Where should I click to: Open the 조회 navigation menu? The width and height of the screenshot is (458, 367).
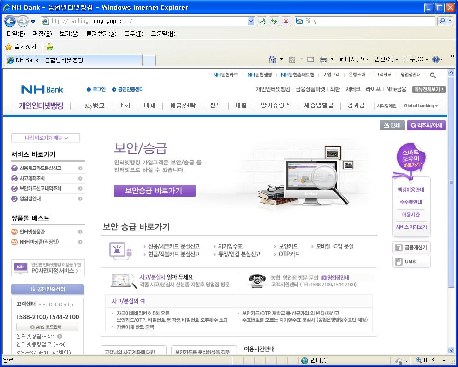125,105
